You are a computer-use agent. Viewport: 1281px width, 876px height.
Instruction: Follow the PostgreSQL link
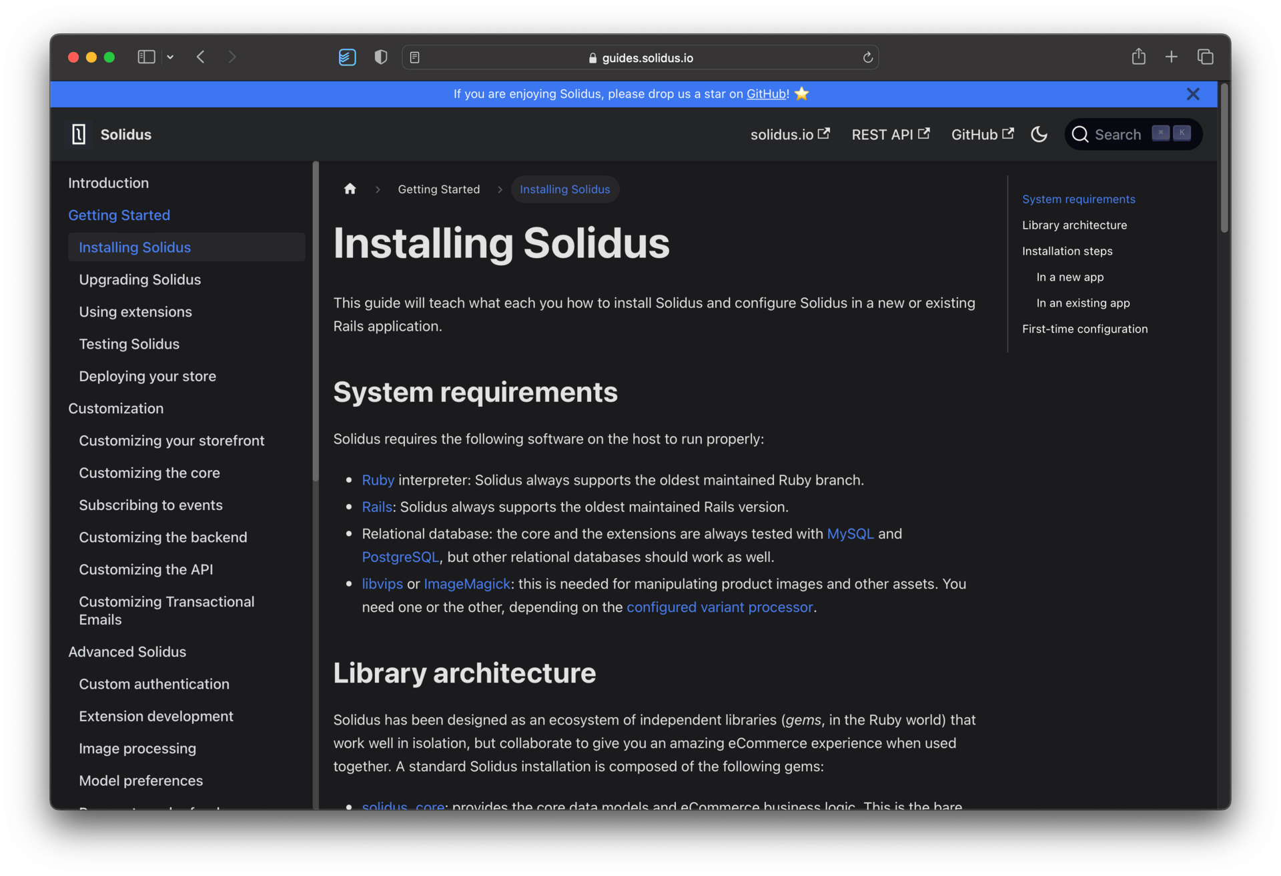[x=400, y=557]
